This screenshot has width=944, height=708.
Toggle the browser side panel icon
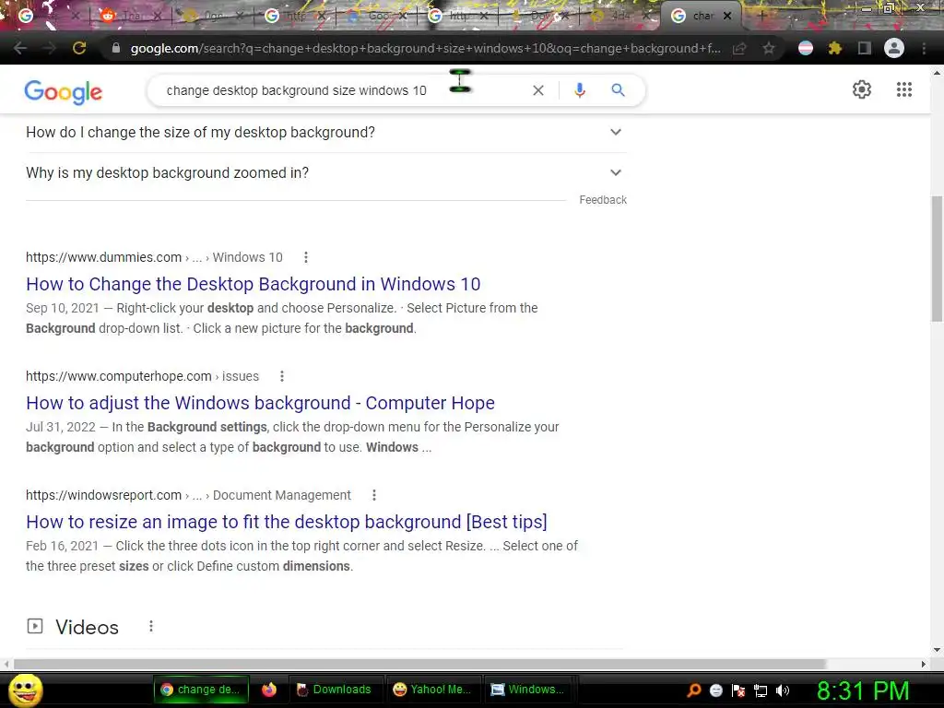pyautogui.click(x=864, y=48)
